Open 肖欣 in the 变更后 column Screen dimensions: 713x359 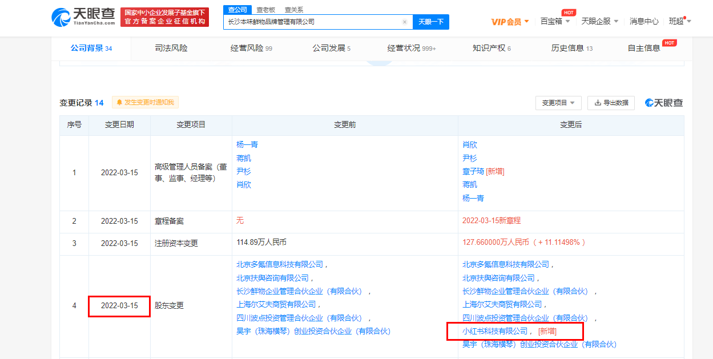pos(470,144)
